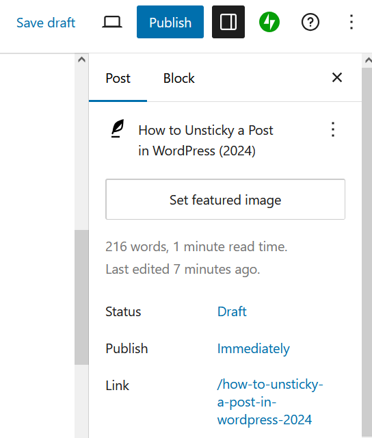Screen dimensions: 372x438
Task: Change the Draft status link
Action: pyautogui.click(x=232, y=311)
